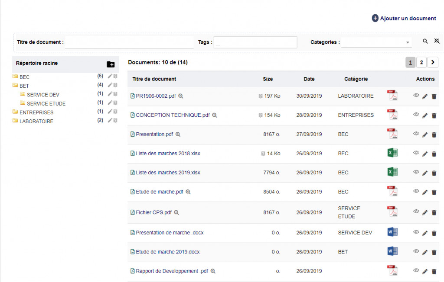
Task: Open the Categories dropdown
Action: [x=376, y=42]
